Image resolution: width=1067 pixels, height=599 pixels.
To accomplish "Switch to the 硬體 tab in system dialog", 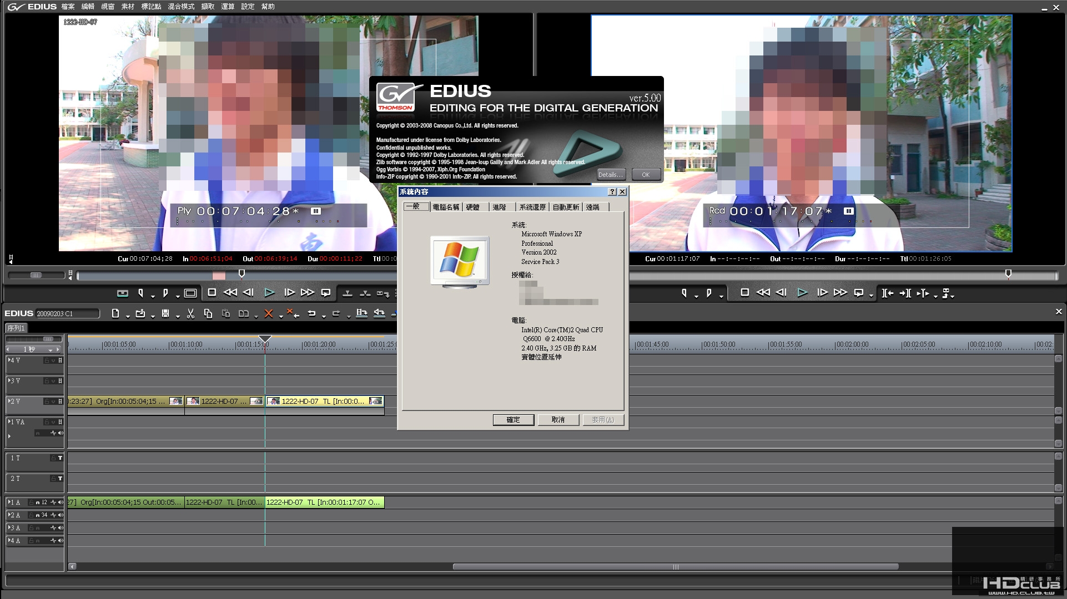I will tap(472, 207).
